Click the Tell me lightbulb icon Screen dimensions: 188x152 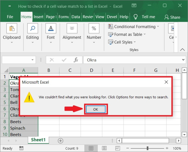135,17
